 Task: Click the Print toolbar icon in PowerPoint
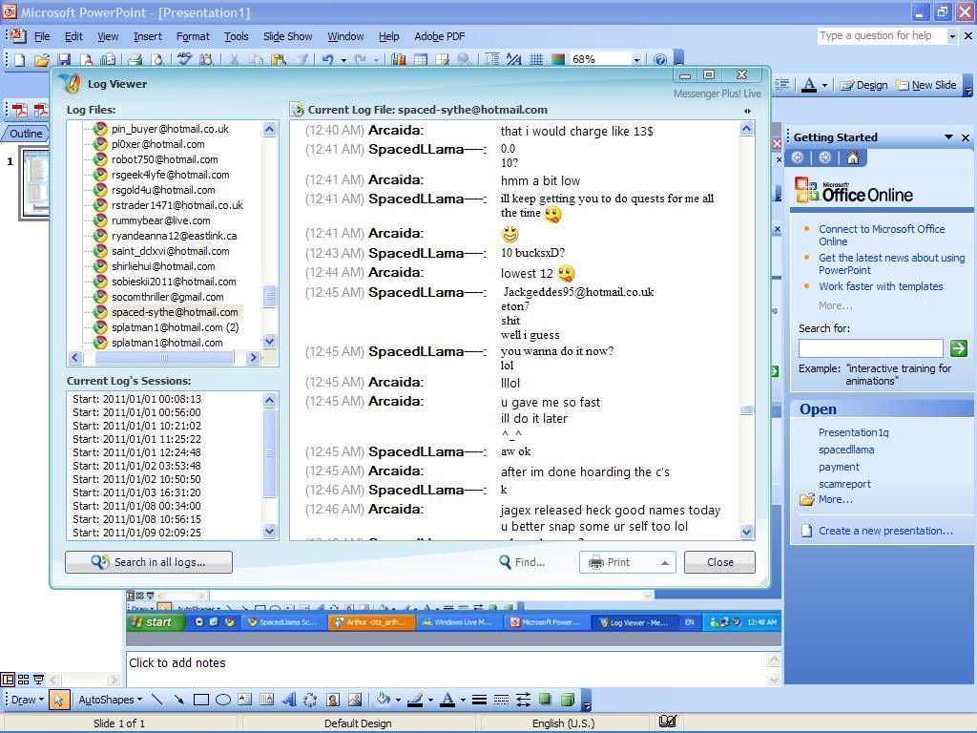tap(135, 59)
